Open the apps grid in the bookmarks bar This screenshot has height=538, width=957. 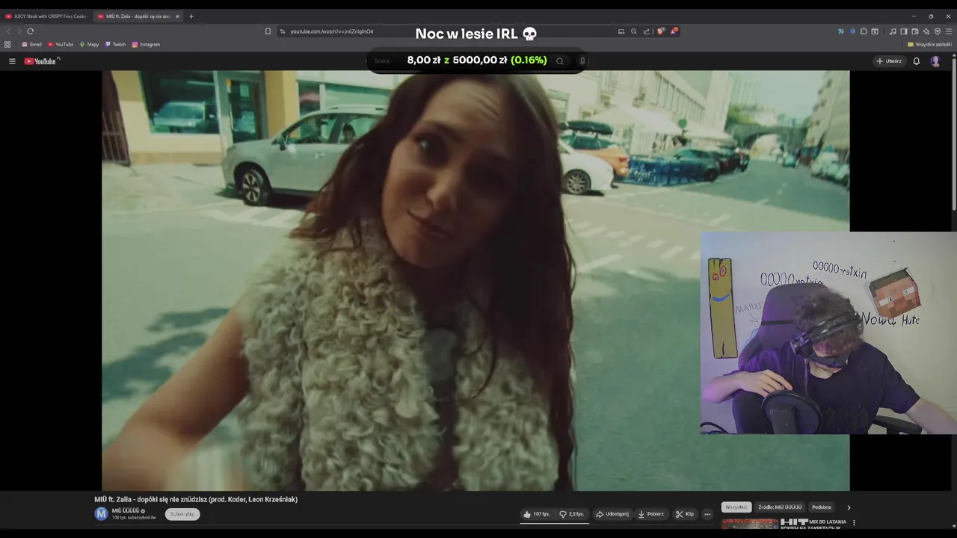pos(7,44)
